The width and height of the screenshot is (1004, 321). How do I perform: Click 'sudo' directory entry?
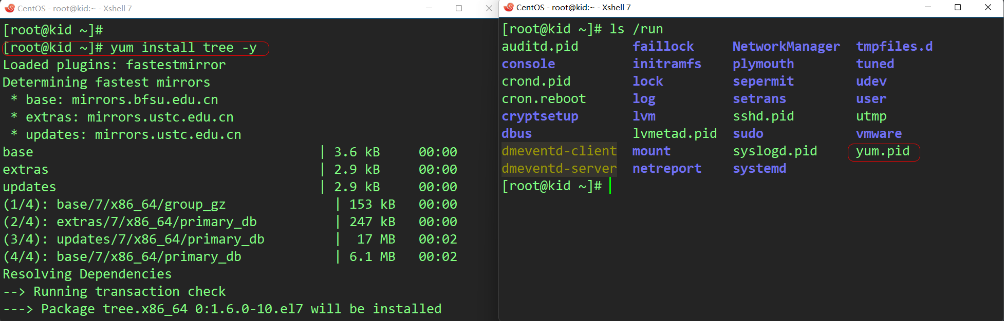tap(748, 134)
